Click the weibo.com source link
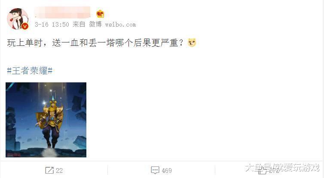 click(120, 25)
